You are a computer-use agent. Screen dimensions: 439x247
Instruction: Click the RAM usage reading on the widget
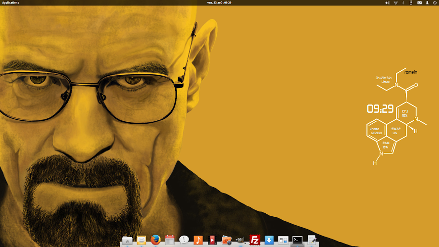[386, 145]
